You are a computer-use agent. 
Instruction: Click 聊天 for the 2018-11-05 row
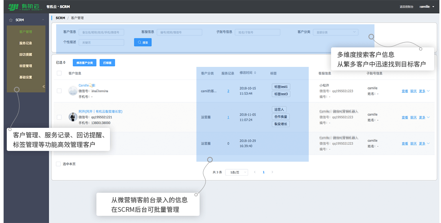tap(414, 117)
